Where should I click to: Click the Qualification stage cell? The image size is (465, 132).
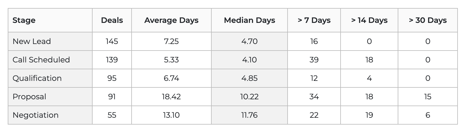coord(37,78)
